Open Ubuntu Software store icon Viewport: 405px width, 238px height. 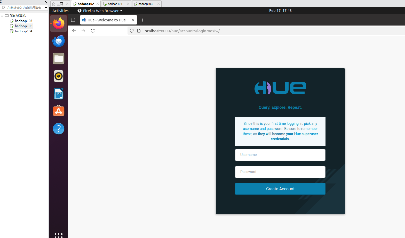(59, 111)
